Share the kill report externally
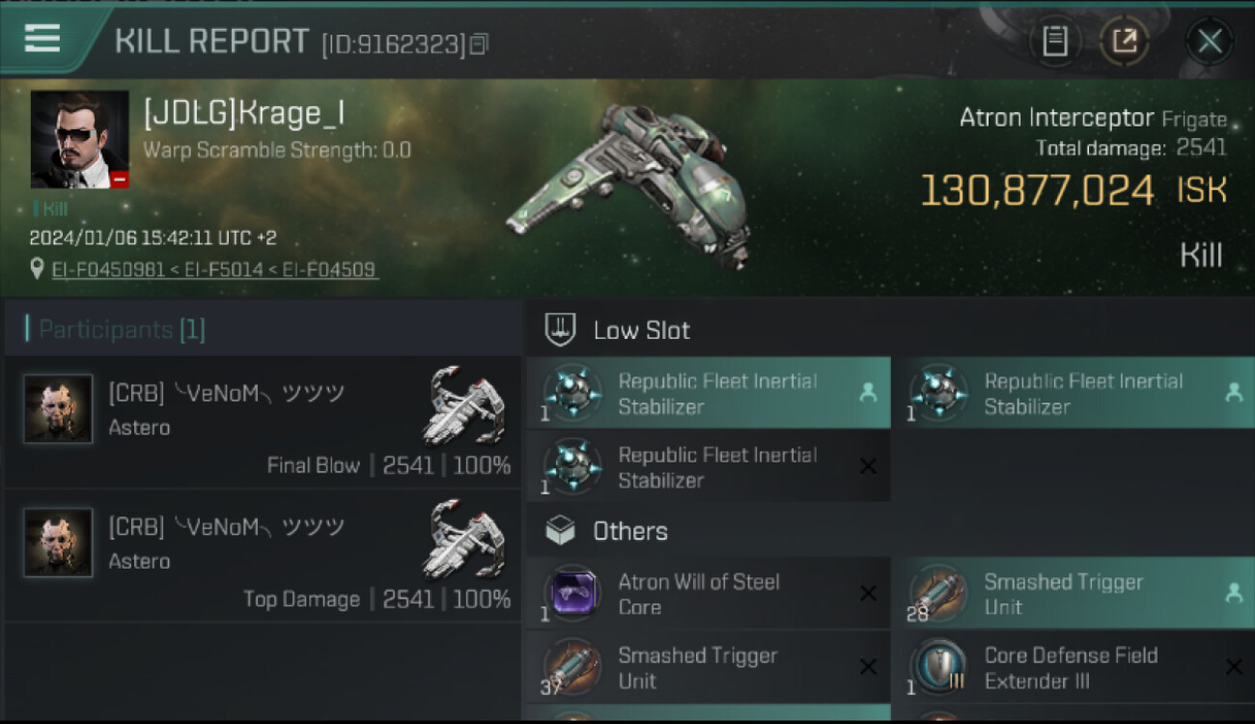1255x724 pixels. point(1125,41)
